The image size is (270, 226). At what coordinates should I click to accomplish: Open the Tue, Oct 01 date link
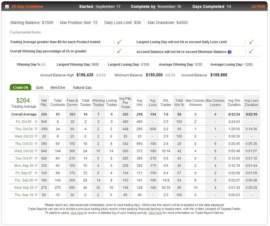(x=24, y=158)
